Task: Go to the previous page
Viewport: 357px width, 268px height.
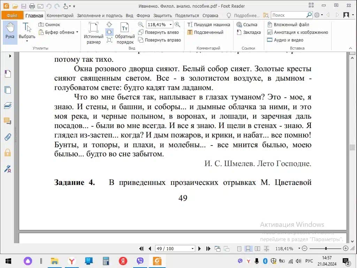Action: tap(150, 248)
